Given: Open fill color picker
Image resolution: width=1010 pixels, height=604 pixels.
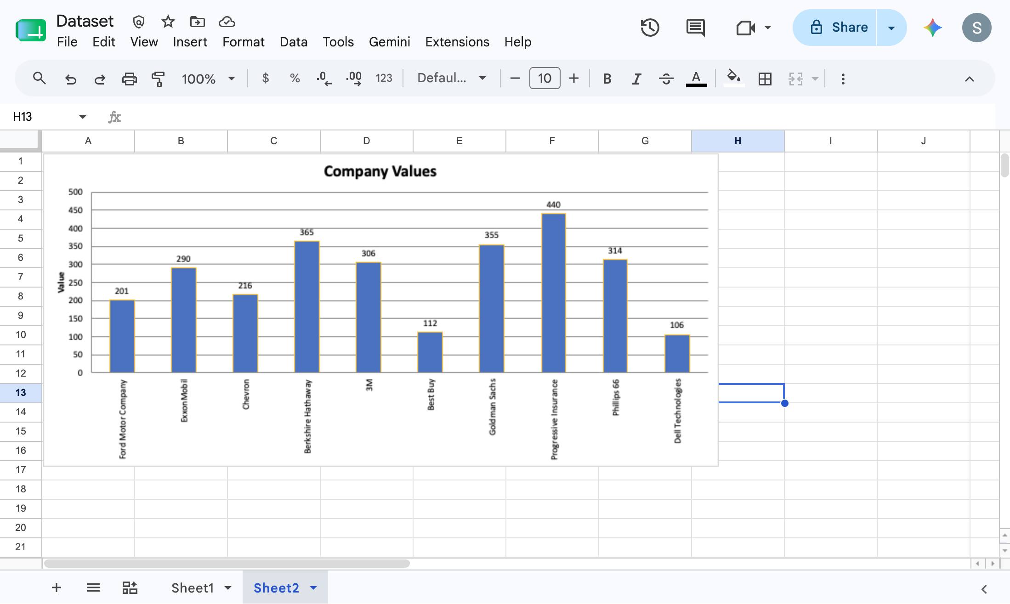Looking at the screenshot, I should pyautogui.click(x=733, y=77).
